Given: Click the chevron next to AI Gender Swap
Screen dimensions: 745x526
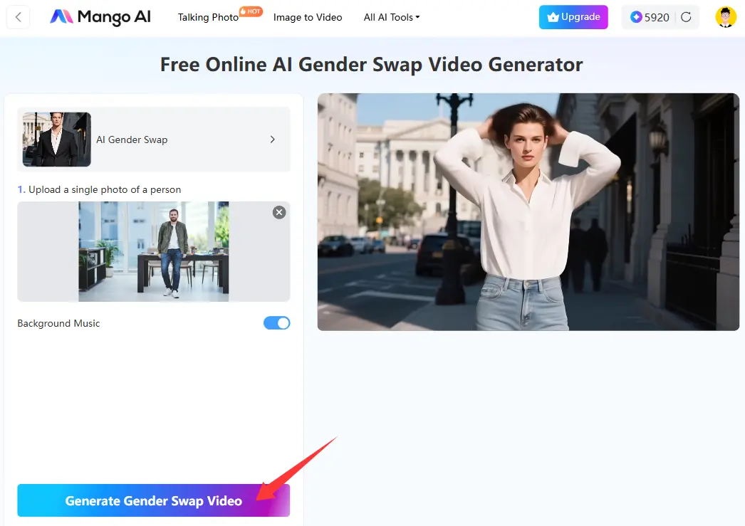Looking at the screenshot, I should 272,140.
